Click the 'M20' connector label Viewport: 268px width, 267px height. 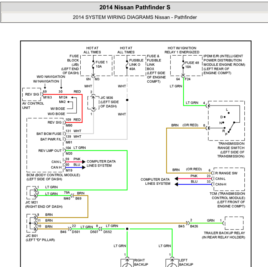click(69, 154)
